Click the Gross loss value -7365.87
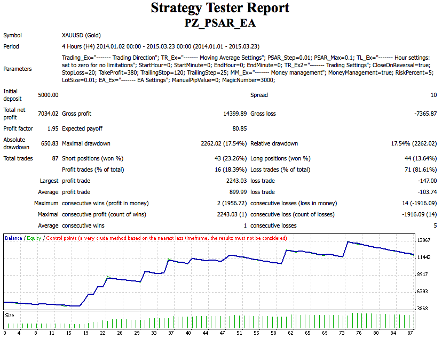442x339 pixels. (425, 114)
